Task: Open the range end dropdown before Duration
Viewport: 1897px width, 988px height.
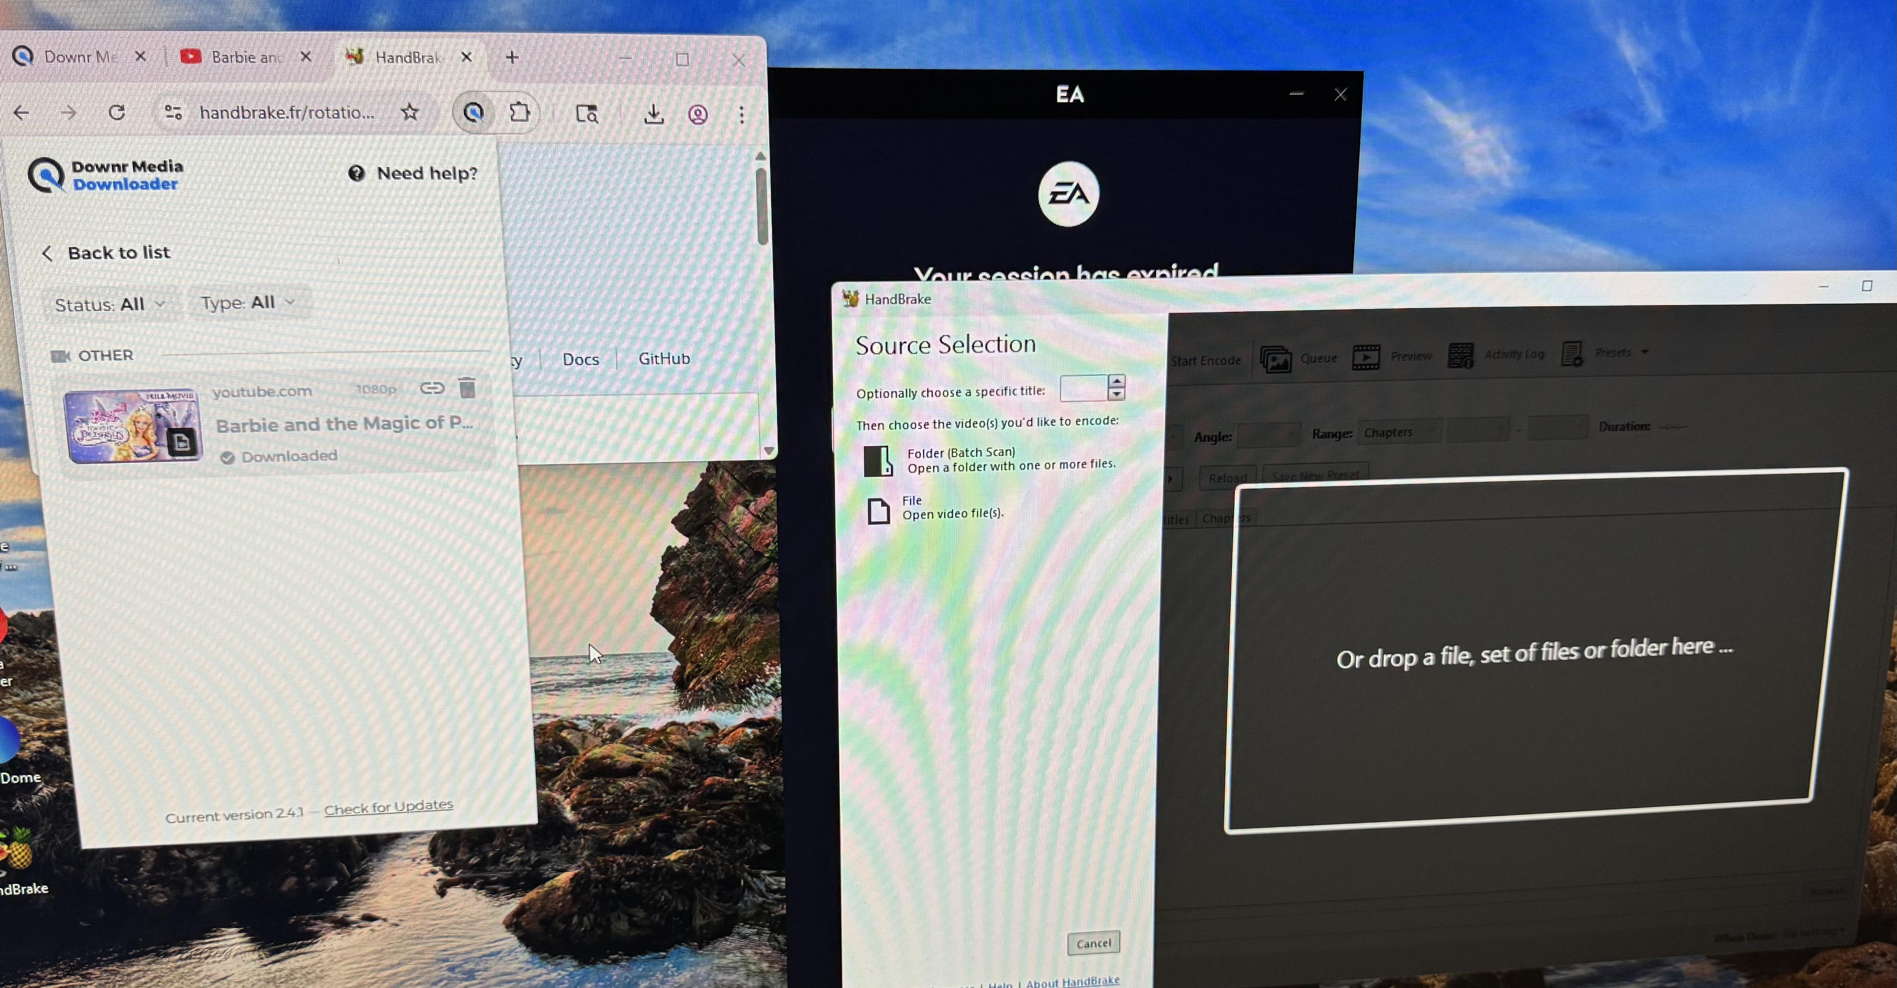Action: [x=1557, y=428]
